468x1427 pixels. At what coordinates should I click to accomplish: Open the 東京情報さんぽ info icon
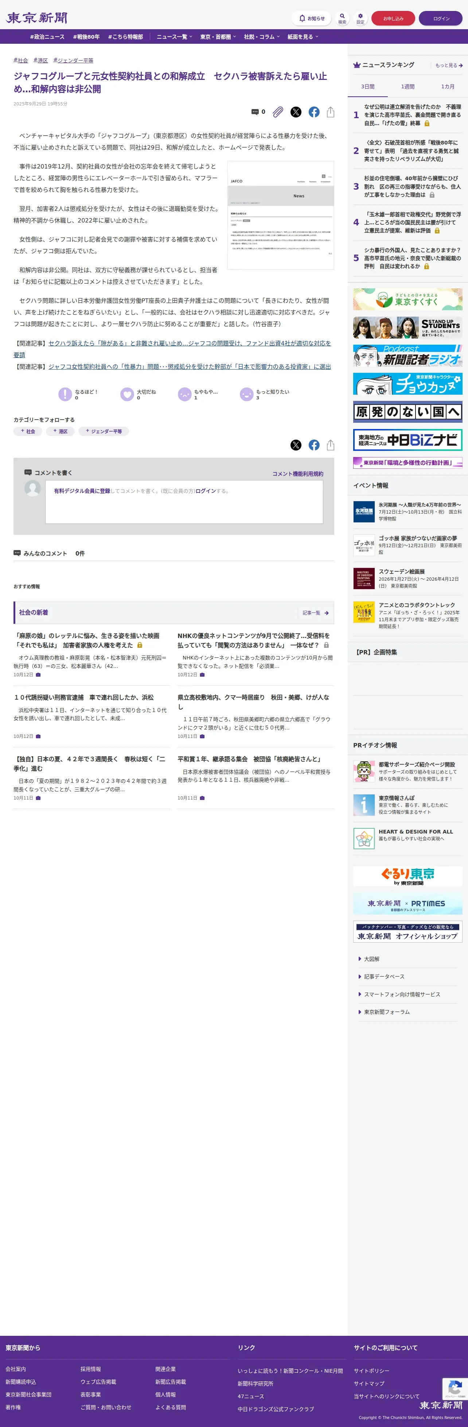click(364, 805)
